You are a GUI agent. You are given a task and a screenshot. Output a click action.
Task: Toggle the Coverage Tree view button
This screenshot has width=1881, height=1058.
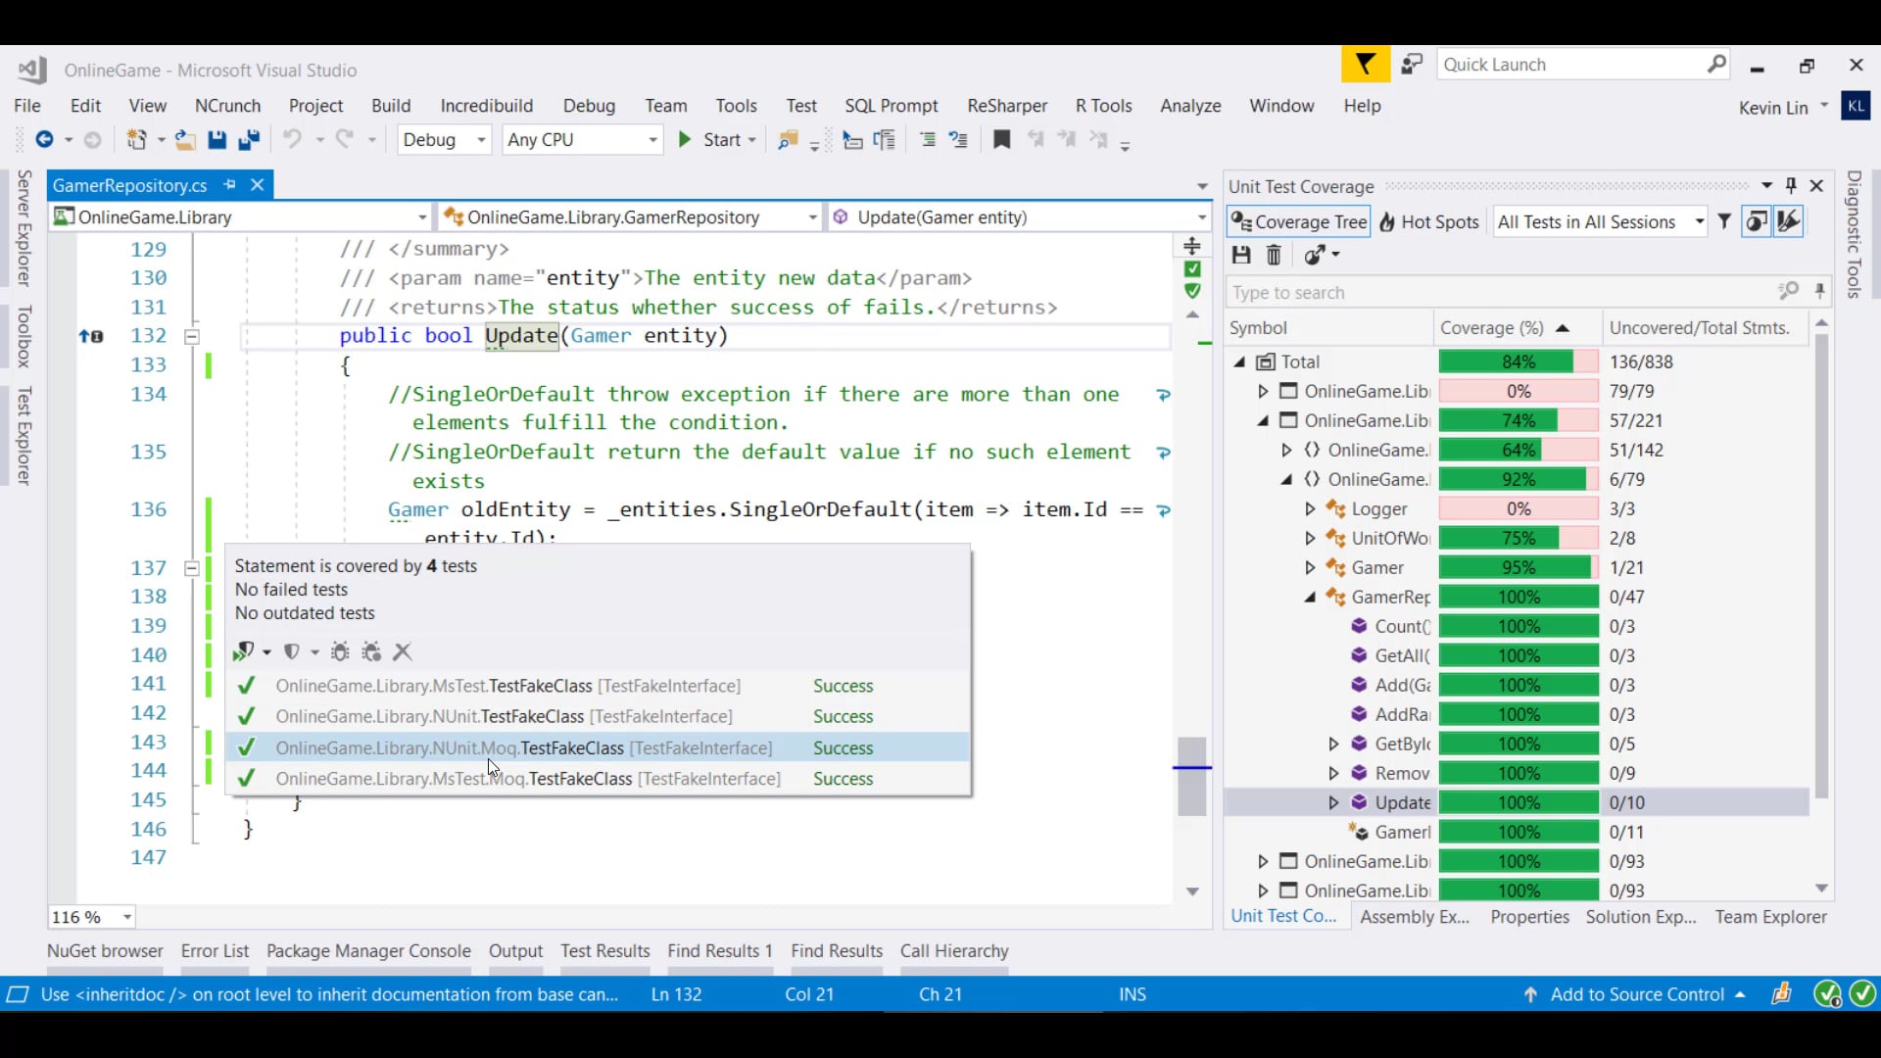[1299, 222]
